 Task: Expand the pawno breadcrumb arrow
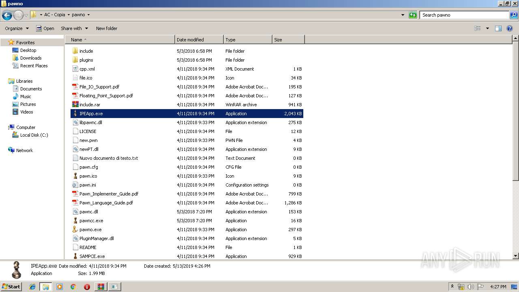[88, 15]
